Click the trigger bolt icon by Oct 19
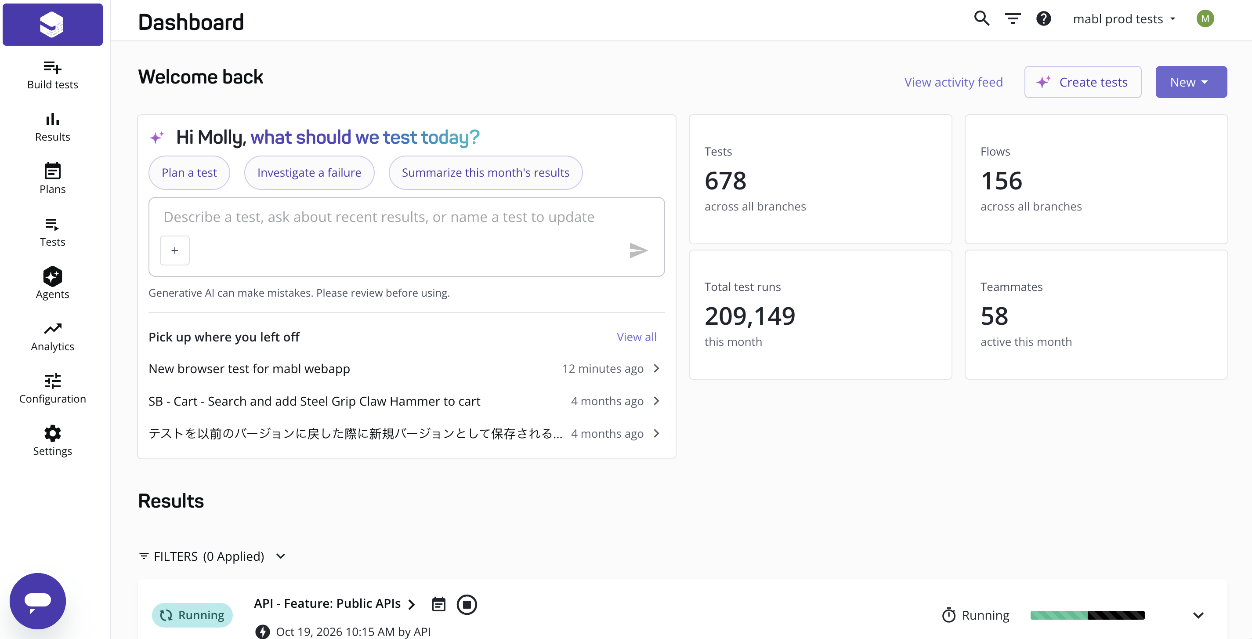Screen dimensions: 1252x639 pos(262,631)
